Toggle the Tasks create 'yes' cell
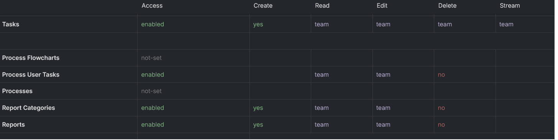 (x=258, y=24)
